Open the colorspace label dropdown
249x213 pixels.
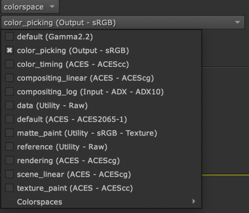tap(30, 6)
